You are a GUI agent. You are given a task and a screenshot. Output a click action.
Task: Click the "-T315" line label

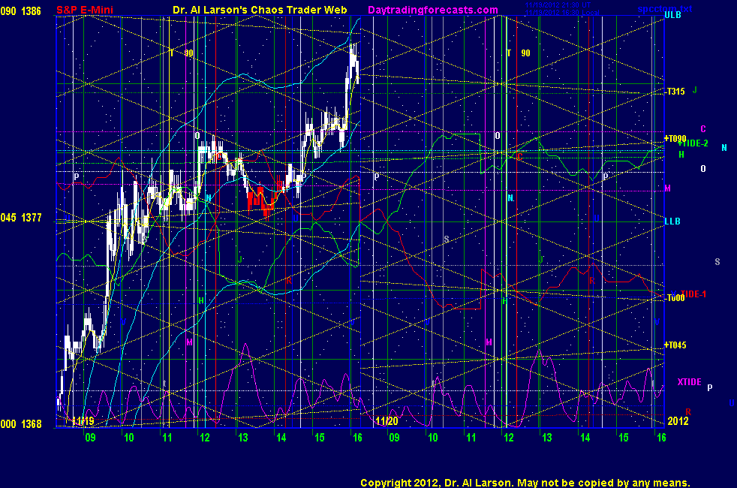coord(675,91)
